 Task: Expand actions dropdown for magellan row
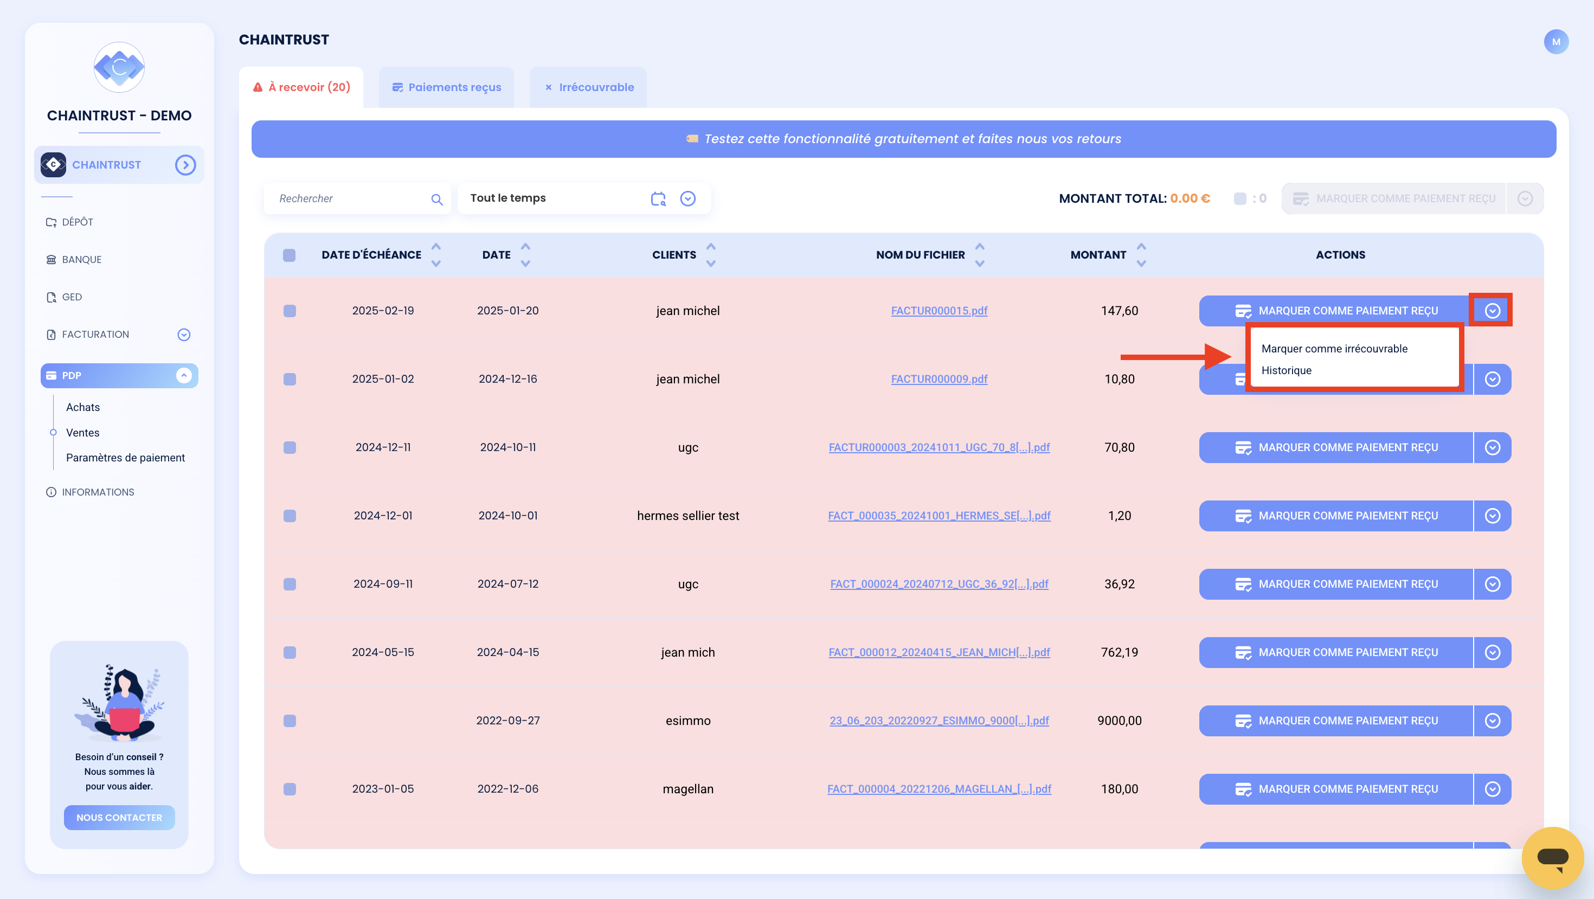(1492, 789)
